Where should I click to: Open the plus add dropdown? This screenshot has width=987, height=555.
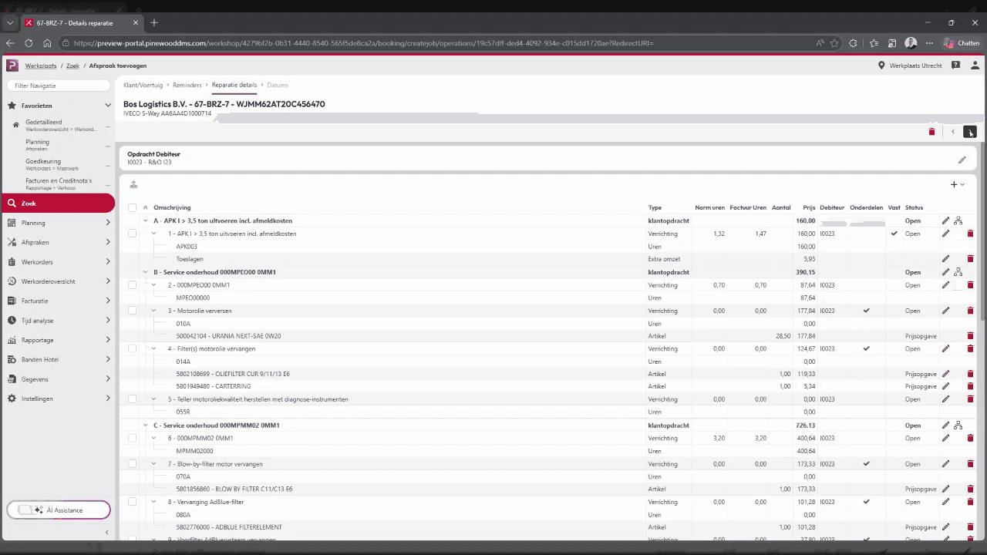coord(957,184)
